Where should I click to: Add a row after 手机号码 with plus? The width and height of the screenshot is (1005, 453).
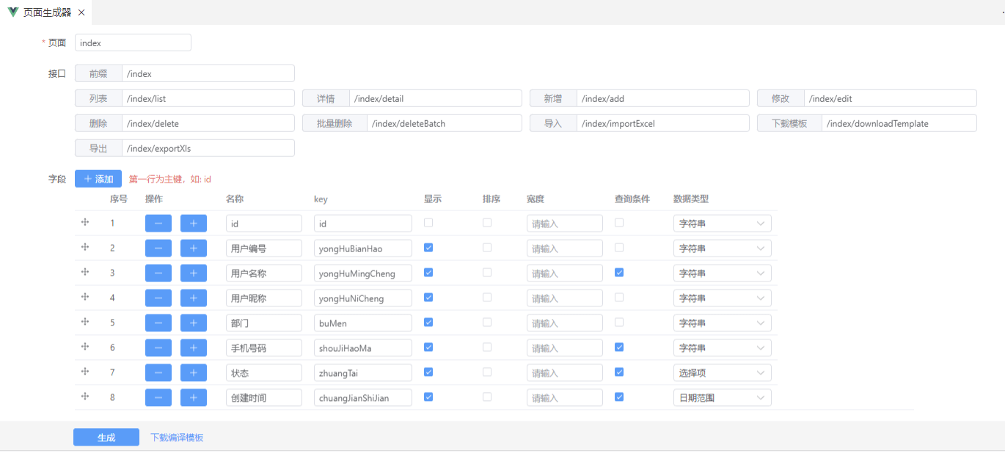click(194, 348)
